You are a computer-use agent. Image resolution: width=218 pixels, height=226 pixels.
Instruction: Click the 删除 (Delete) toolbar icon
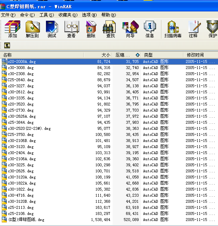click(91, 27)
